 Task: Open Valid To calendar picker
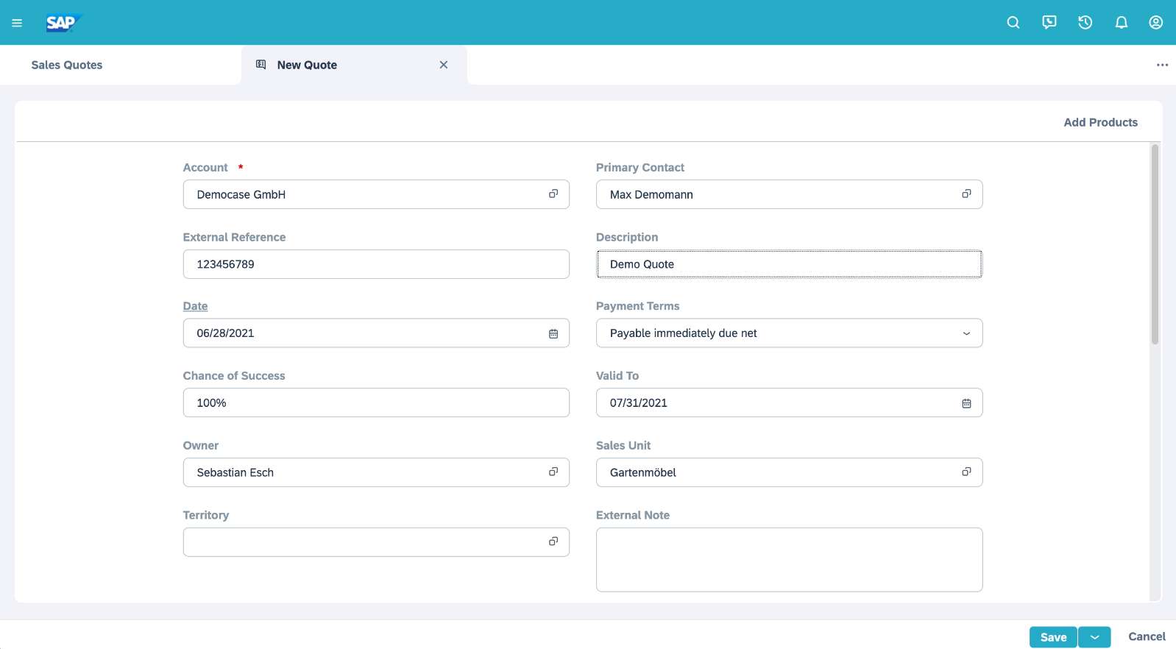coord(966,403)
